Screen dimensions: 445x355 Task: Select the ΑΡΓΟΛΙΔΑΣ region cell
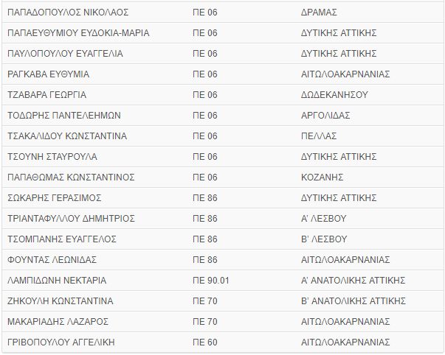pyautogui.click(x=325, y=116)
